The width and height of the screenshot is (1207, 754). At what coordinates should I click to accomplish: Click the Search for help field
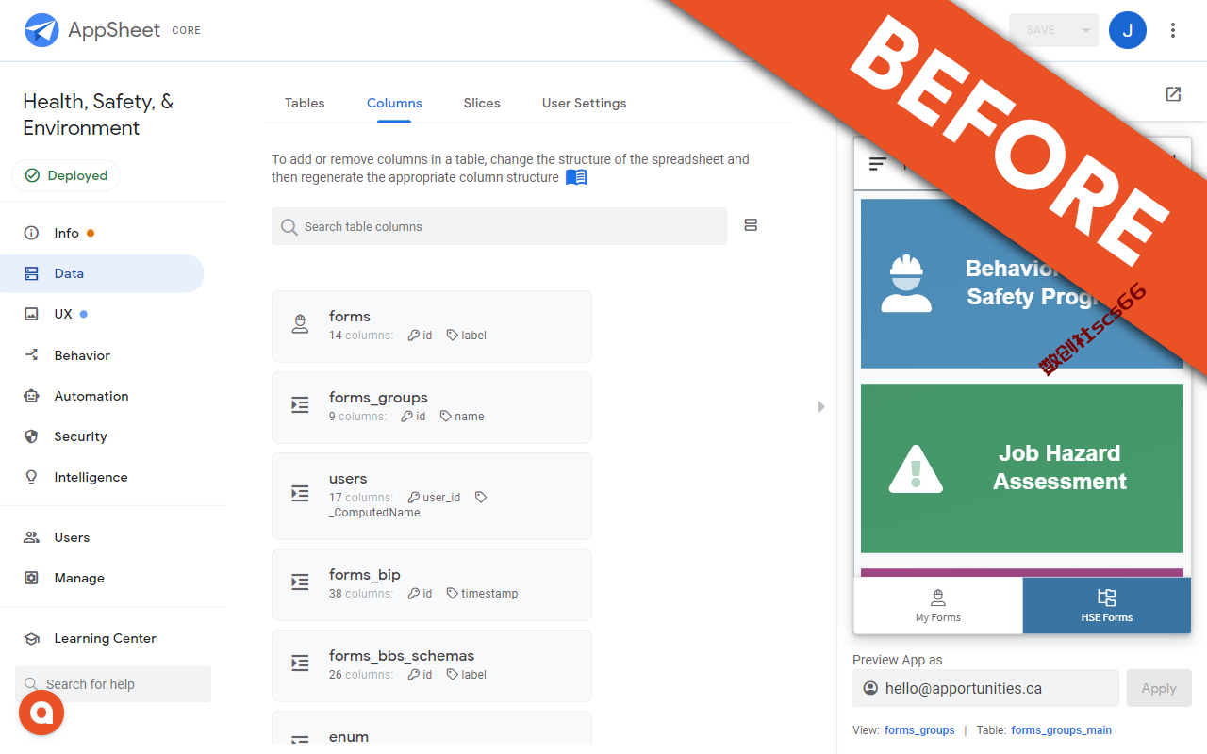tap(113, 684)
